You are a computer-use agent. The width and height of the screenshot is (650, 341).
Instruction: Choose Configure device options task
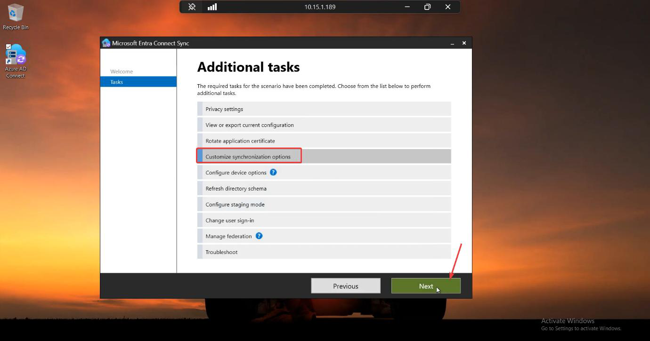[x=324, y=172]
